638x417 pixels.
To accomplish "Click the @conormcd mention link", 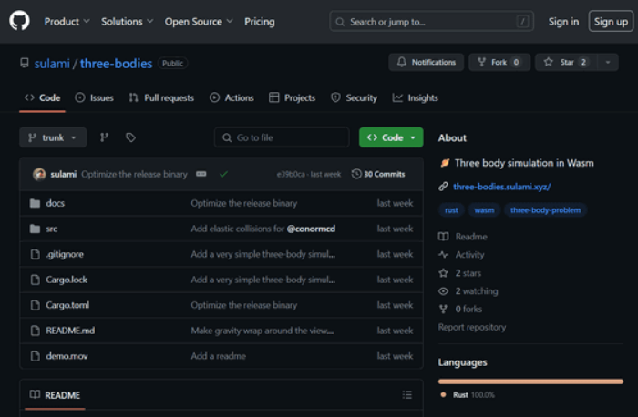I will point(311,229).
